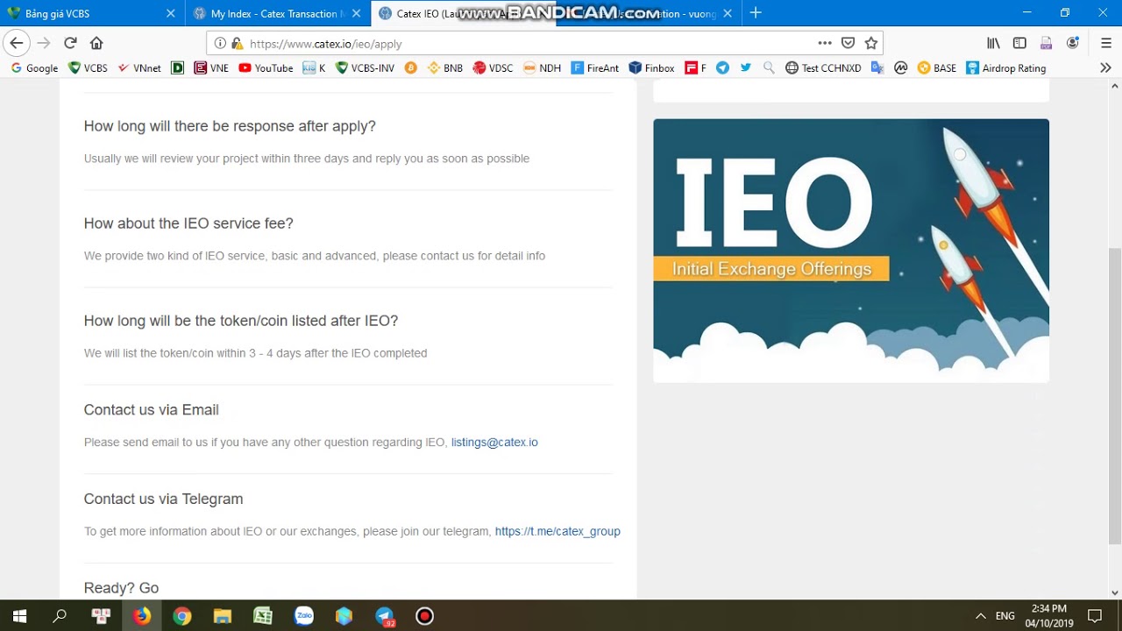The width and height of the screenshot is (1122, 631).
Task: Open the Bandicam recorder taskbar icon
Action: click(x=424, y=616)
